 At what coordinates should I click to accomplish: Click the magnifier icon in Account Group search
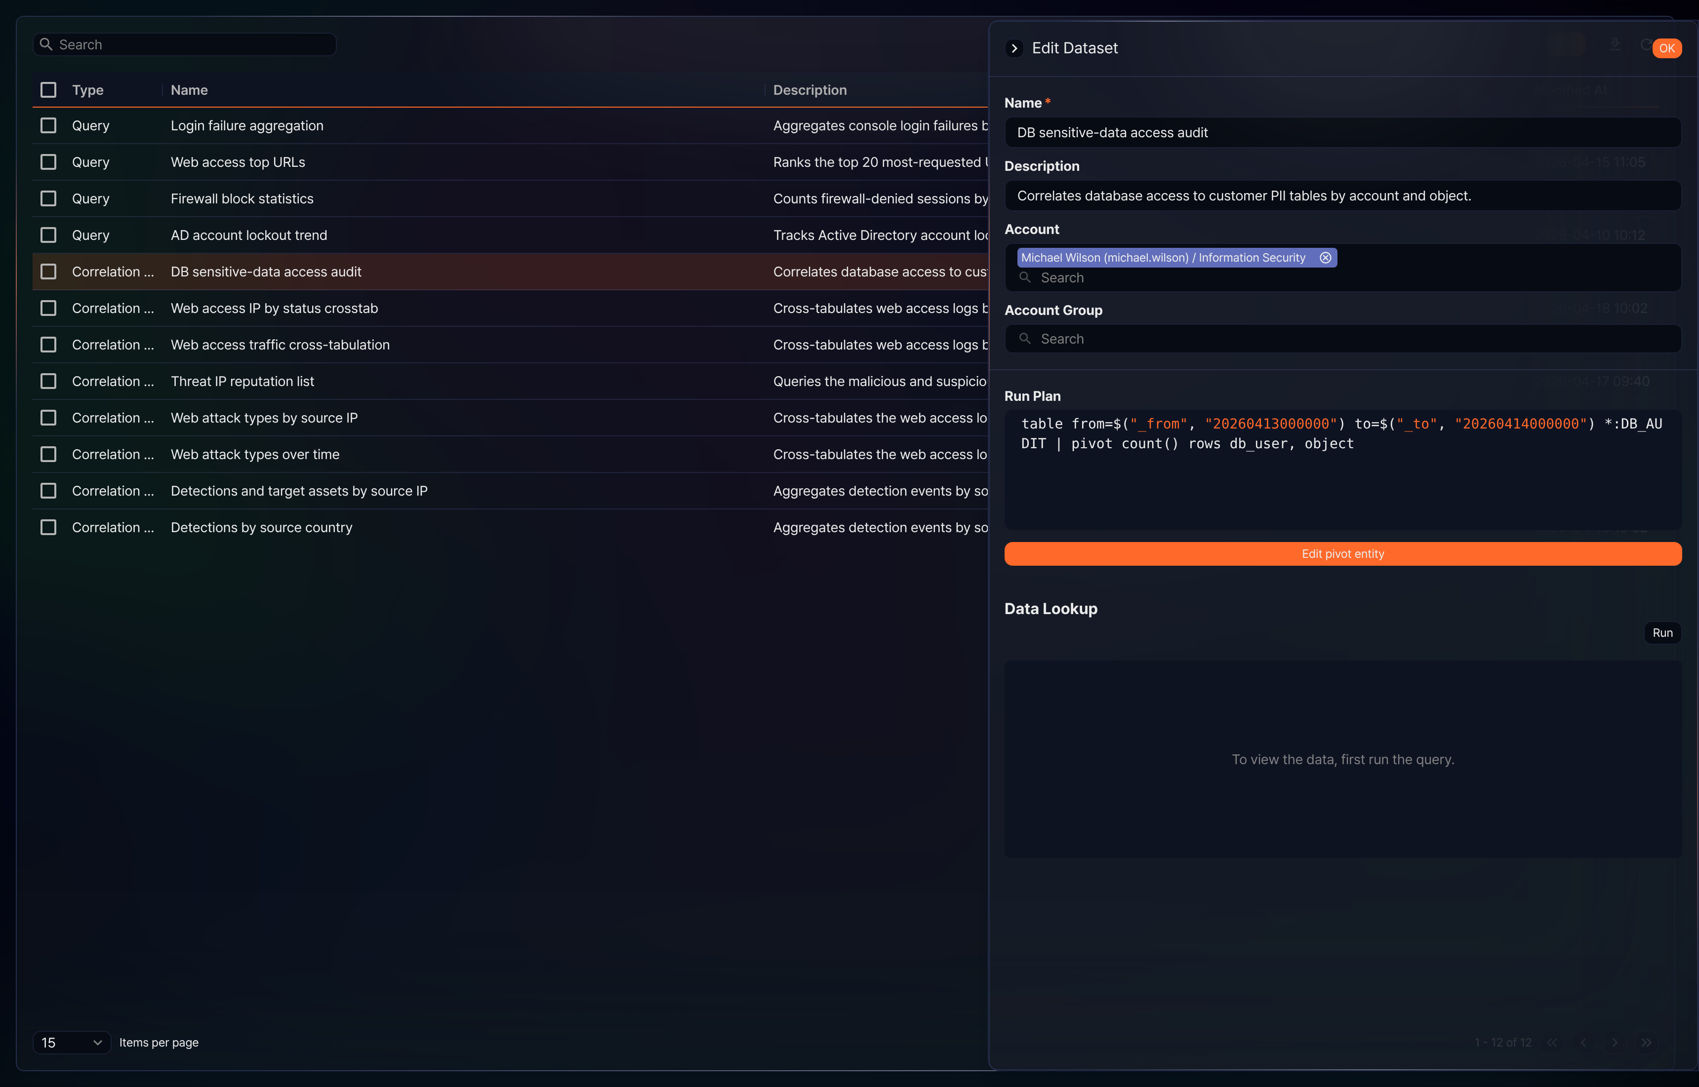point(1025,339)
